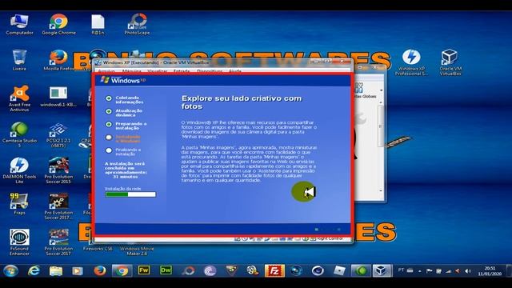The height and width of the screenshot is (288, 512).
Task: Click the scroll-down arrow in VirtualBox Manager
Action: (x=381, y=190)
